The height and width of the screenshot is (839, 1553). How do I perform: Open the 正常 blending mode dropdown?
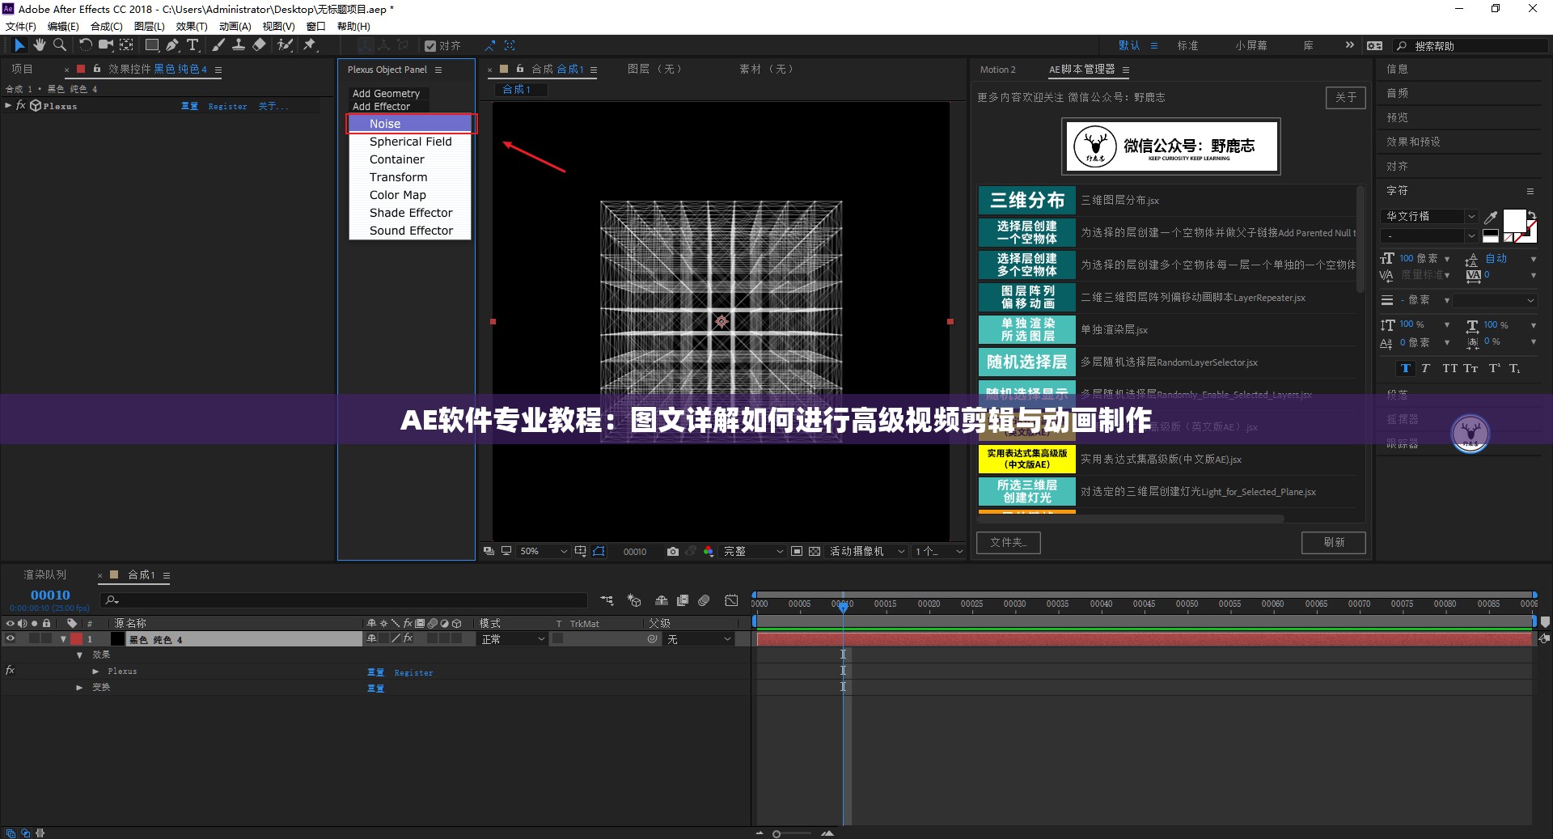tap(513, 639)
